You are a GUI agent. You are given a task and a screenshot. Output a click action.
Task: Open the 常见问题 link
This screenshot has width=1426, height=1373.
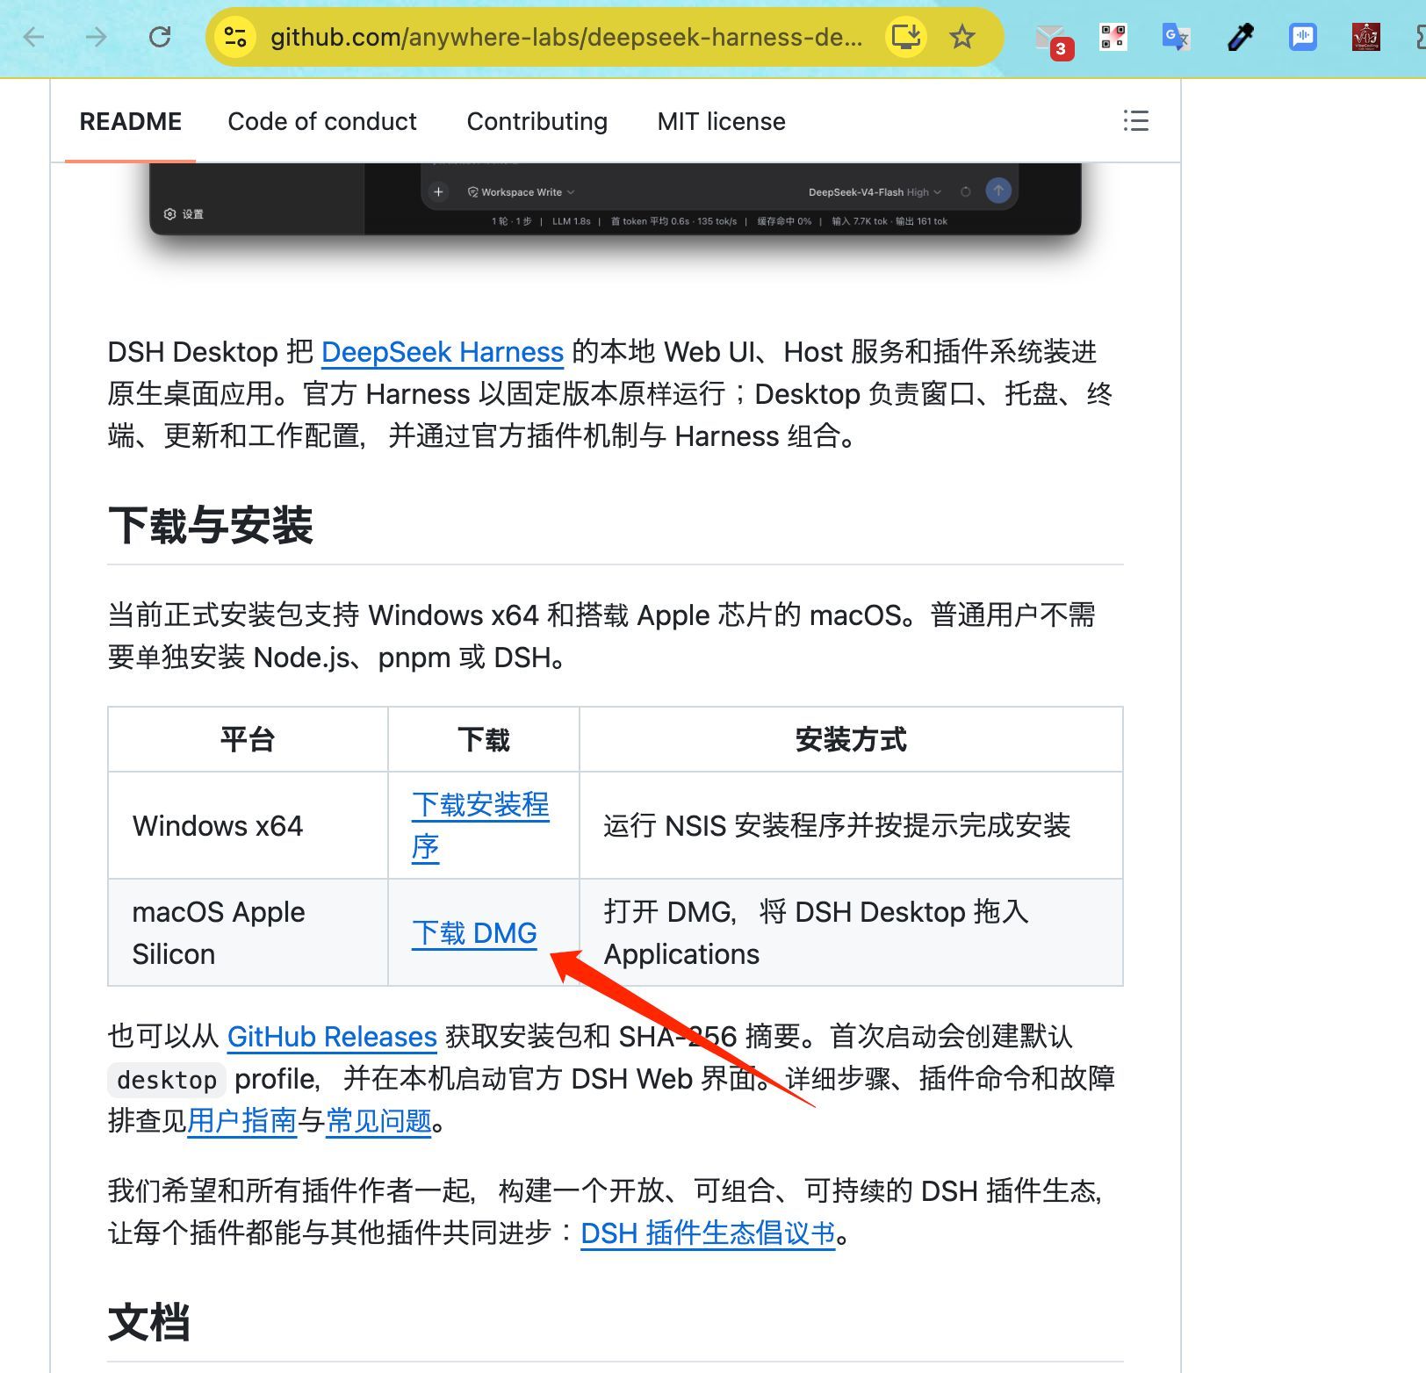click(378, 1121)
